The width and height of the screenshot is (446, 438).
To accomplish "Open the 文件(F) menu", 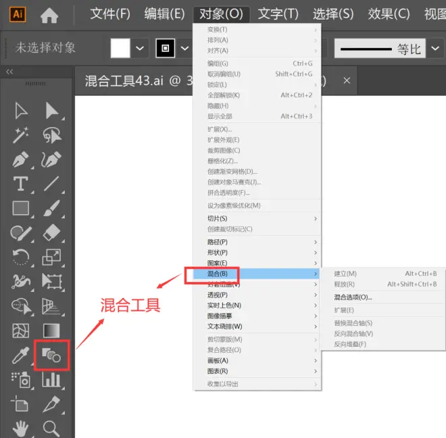I will click(x=110, y=14).
